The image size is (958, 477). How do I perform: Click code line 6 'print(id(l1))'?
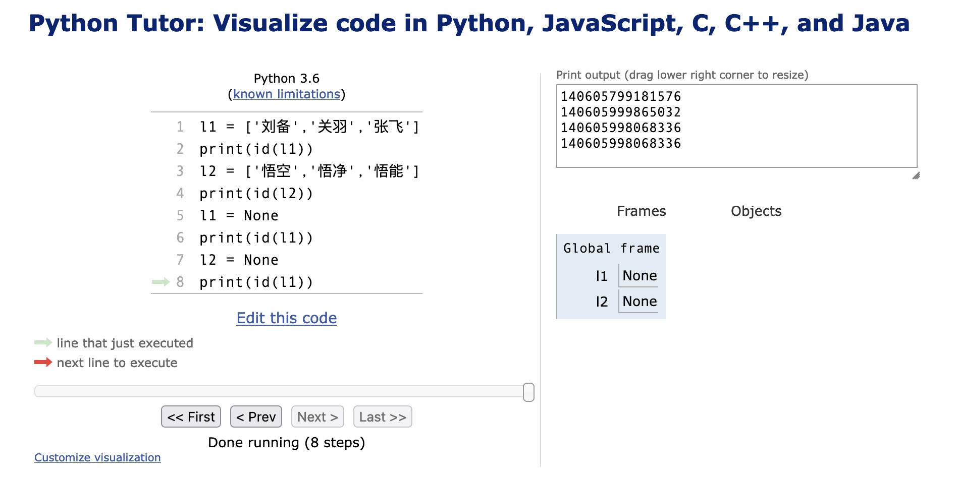coord(256,238)
